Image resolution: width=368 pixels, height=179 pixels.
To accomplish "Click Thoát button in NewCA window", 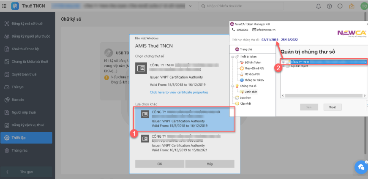I will [x=333, y=107].
